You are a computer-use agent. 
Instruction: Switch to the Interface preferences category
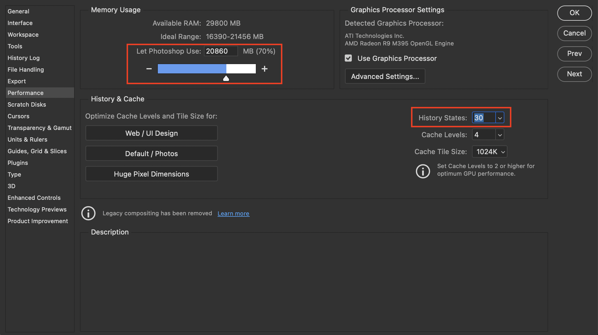pos(20,23)
